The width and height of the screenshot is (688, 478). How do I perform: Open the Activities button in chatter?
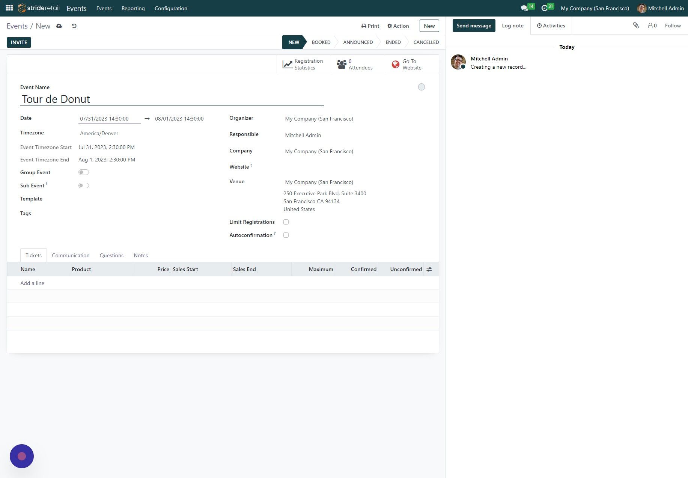(551, 26)
